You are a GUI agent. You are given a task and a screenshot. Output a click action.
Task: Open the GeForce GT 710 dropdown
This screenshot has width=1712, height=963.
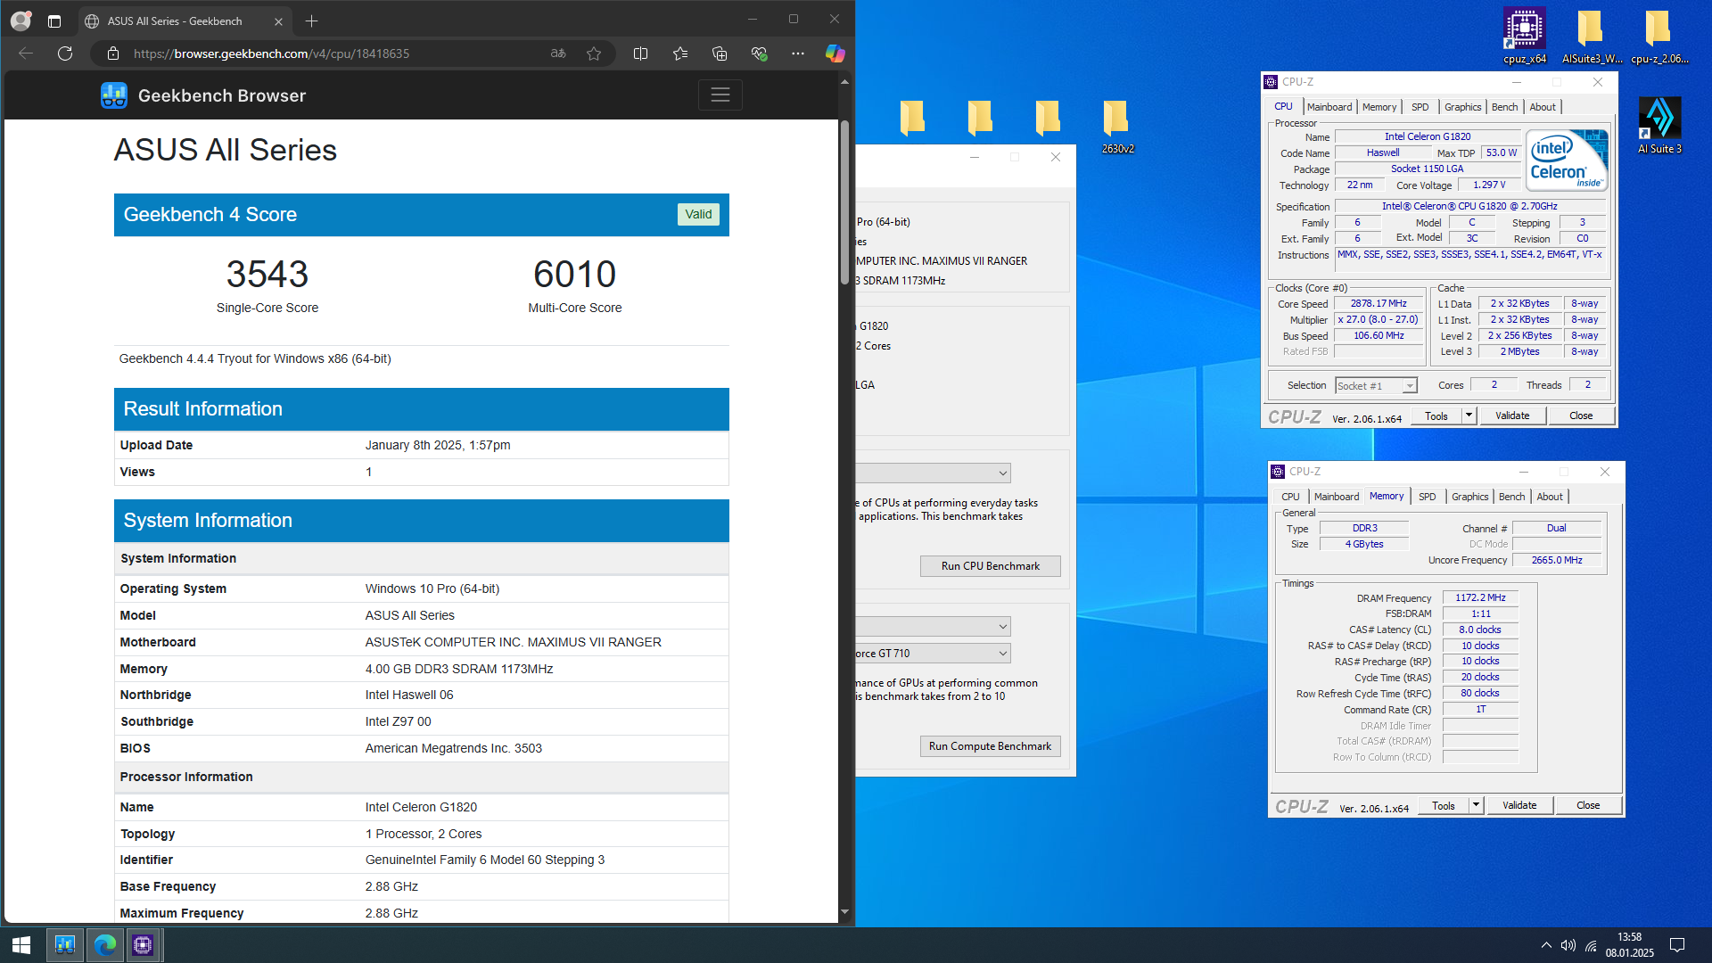(x=933, y=654)
